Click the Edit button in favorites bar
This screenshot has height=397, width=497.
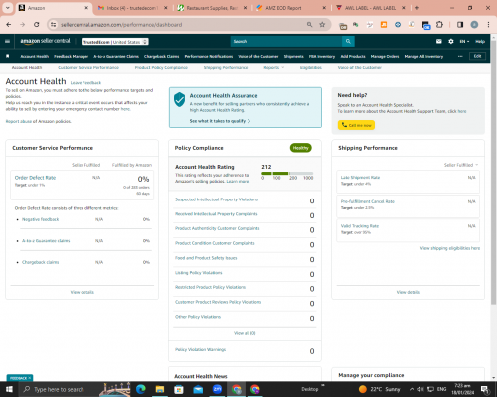click(x=477, y=56)
